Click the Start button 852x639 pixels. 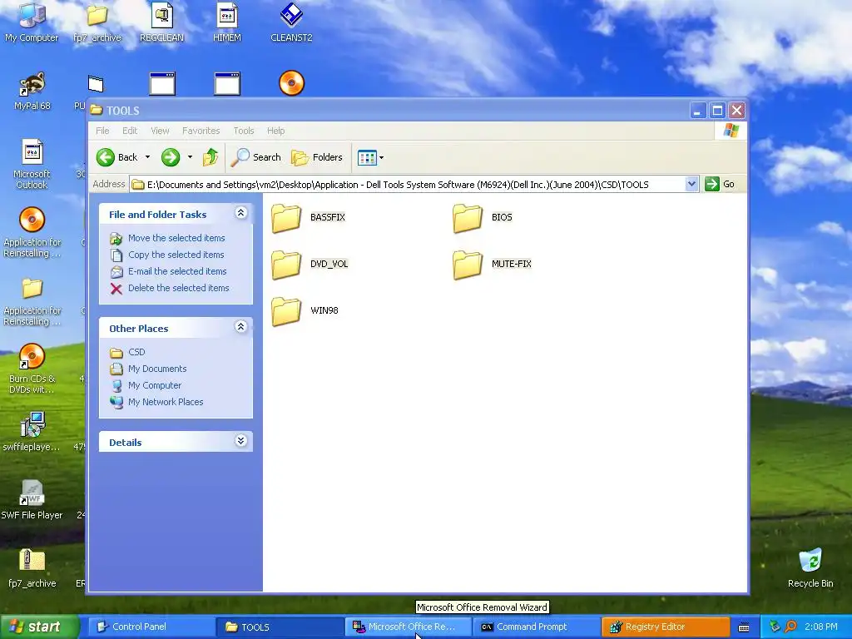(39, 627)
